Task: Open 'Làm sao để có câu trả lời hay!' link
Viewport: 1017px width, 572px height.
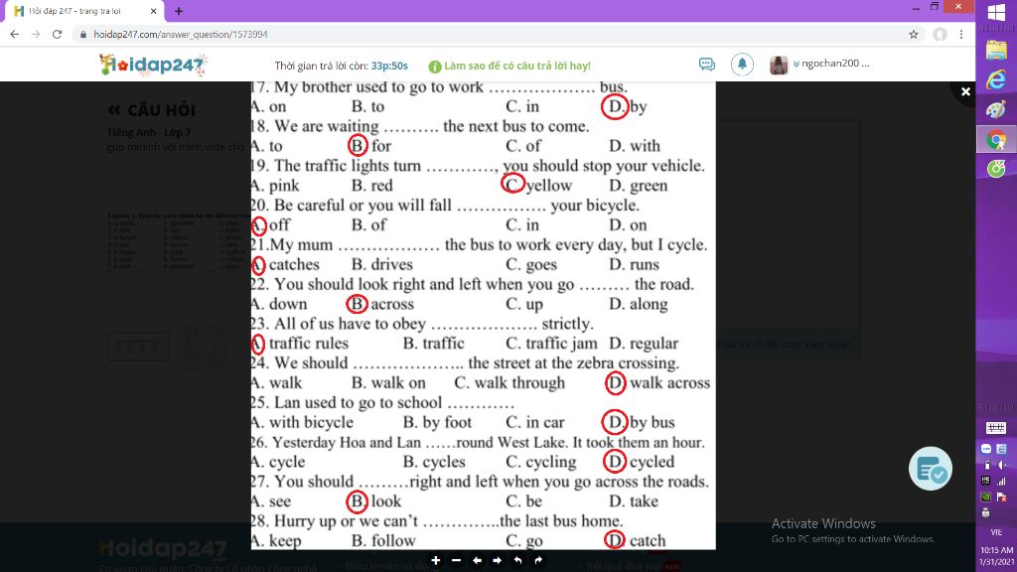Action: point(516,66)
